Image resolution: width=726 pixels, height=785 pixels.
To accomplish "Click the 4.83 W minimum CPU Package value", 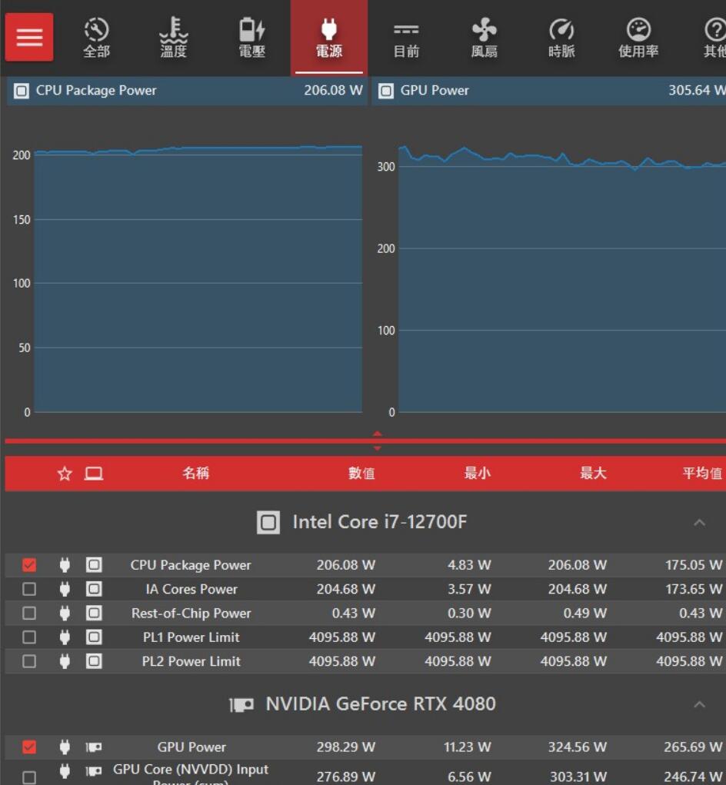I will tap(469, 565).
